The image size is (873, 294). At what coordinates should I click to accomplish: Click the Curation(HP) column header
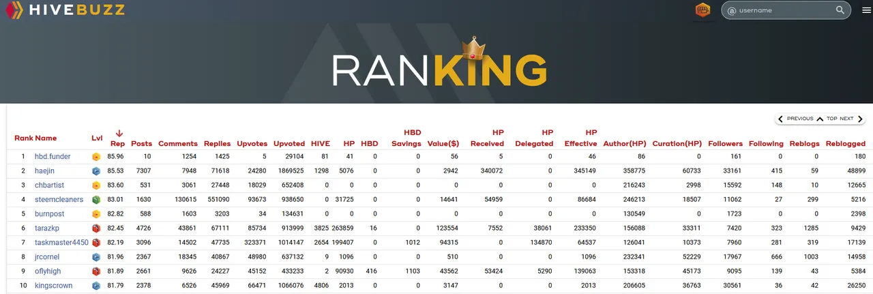677,144
